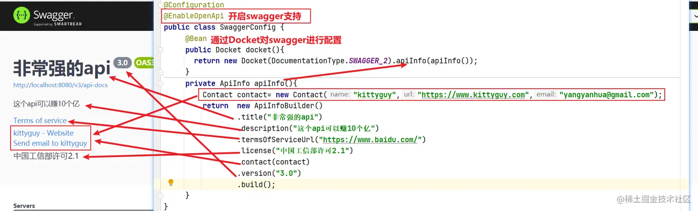698x211 pixels.
Task: Click the 3.0 version badge
Action: [x=123, y=63]
